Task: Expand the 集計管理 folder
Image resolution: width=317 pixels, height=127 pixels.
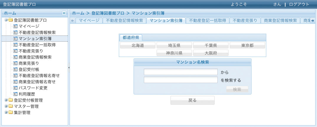Action: click(6, 113)
